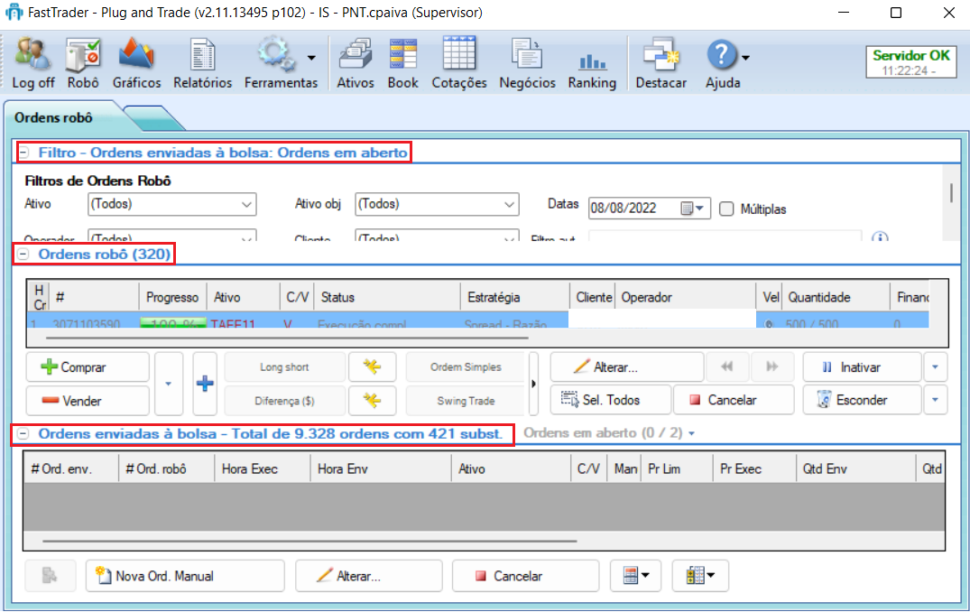
Task: Switch to the blank second tab
Action: click(154, 118)
